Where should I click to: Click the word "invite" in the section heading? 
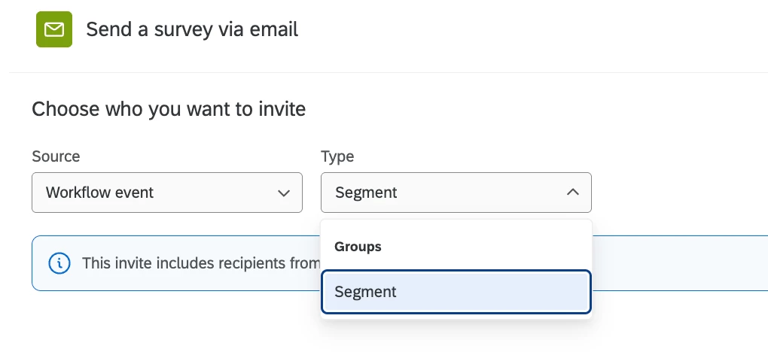(x=281, y=109)
